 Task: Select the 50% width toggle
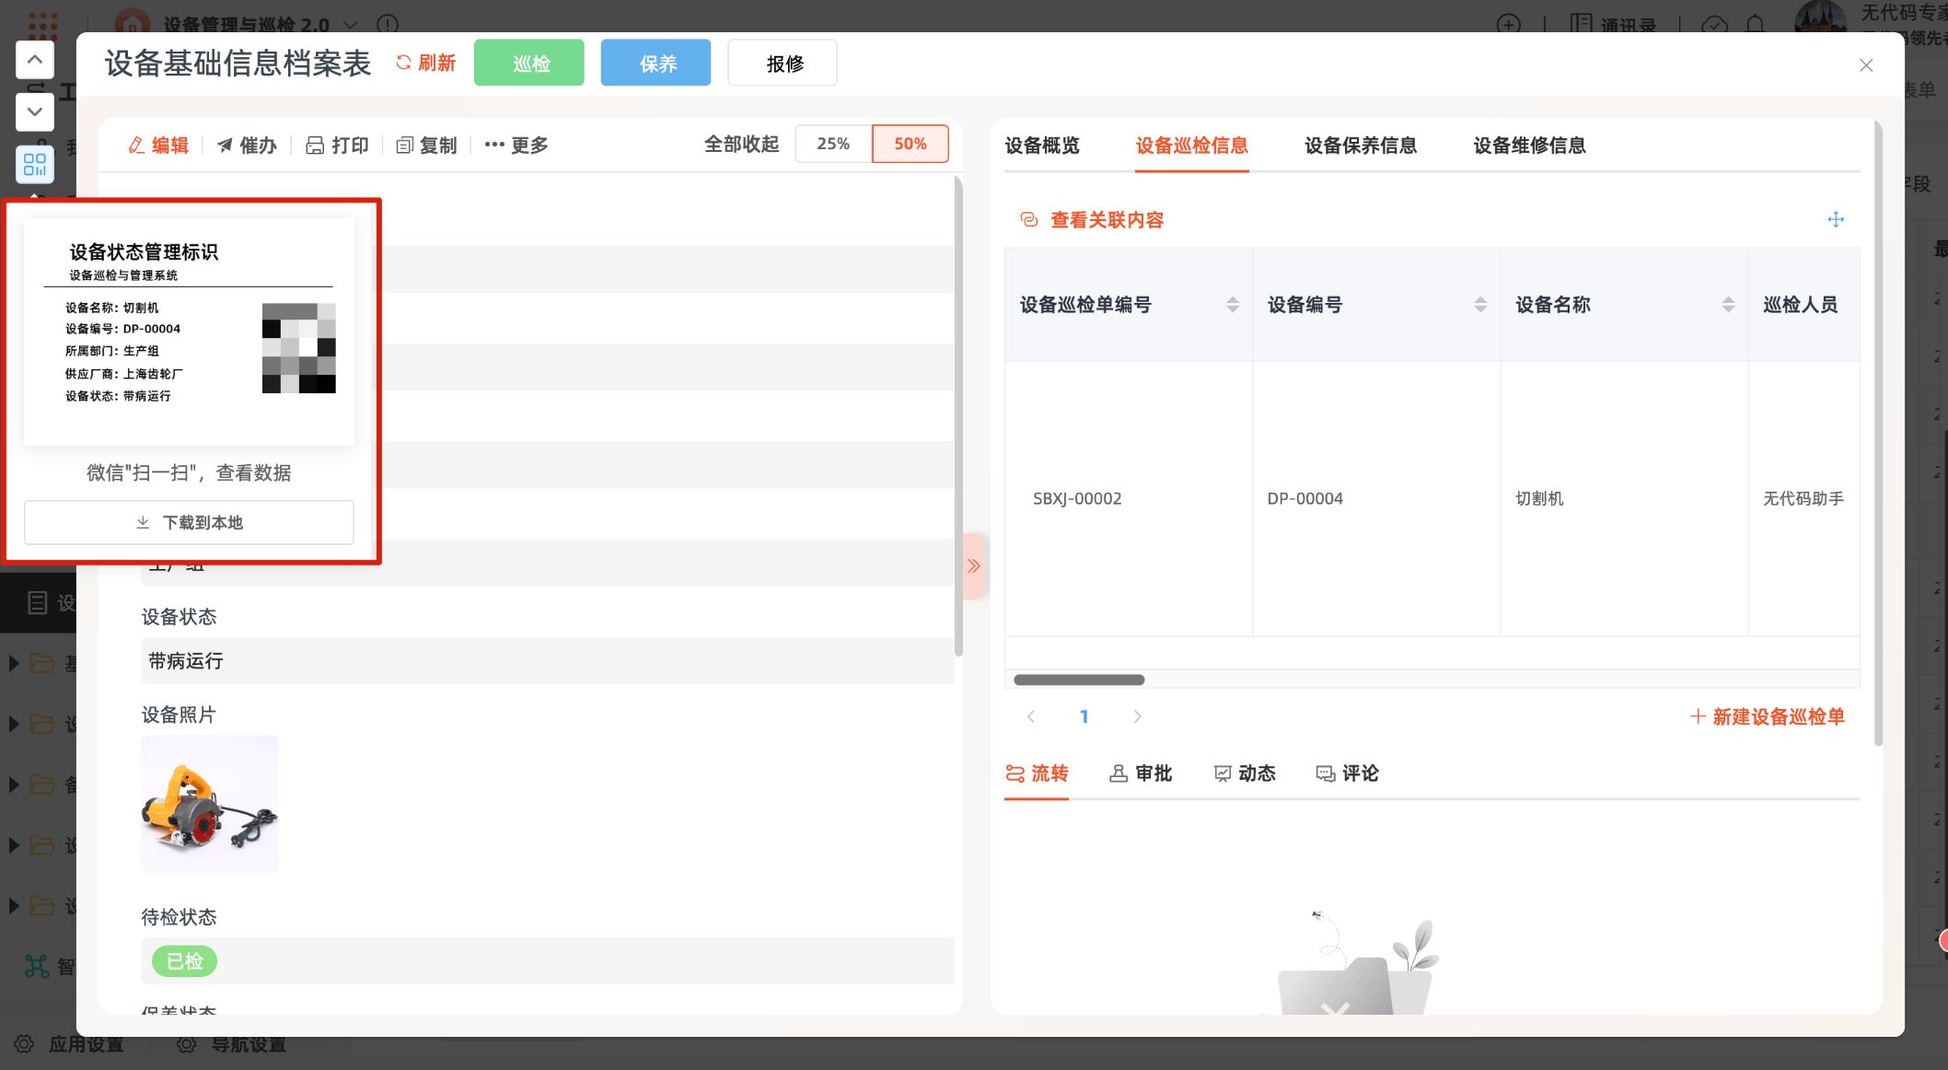910,144
